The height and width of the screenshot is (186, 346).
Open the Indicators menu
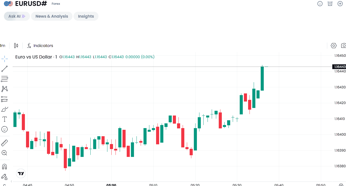40,46
